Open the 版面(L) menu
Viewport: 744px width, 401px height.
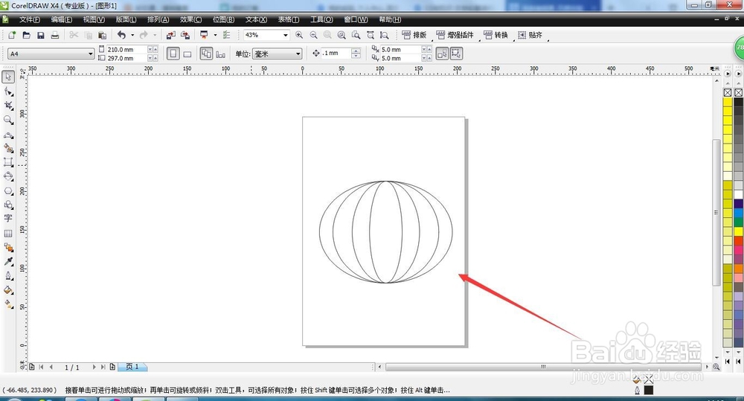[126, 19]
